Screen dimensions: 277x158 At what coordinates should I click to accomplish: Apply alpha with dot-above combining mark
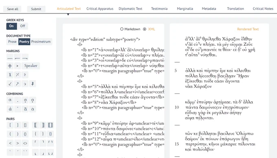pos(10,109)
